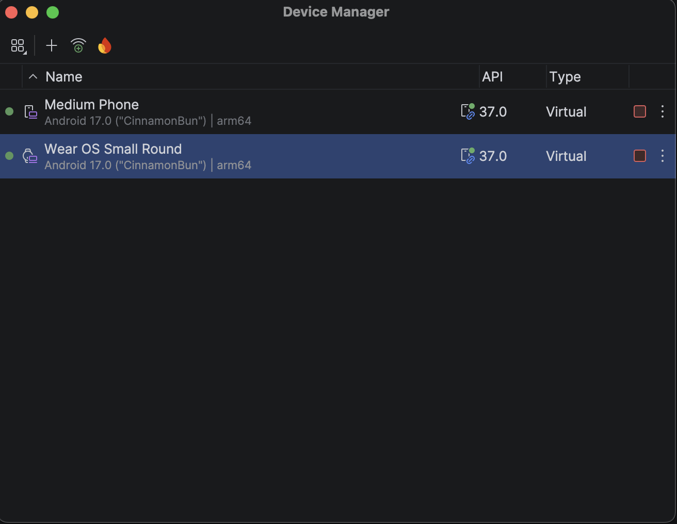Click Virtual type cell in Wear OS row
Viewport: 677px width, 524px height.
point(566,156)
